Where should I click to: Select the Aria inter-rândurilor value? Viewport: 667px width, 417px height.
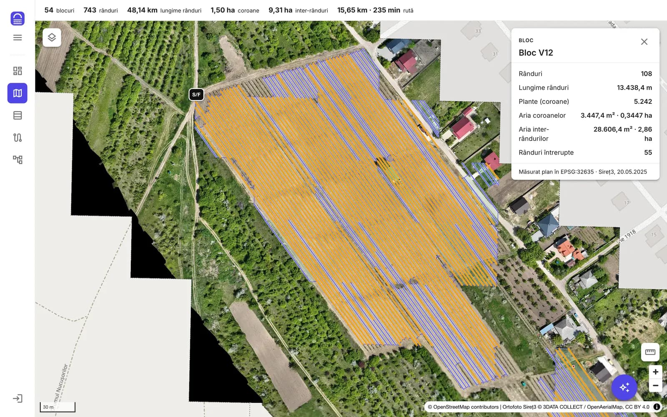pyautogui.click(x=623, y=134)
